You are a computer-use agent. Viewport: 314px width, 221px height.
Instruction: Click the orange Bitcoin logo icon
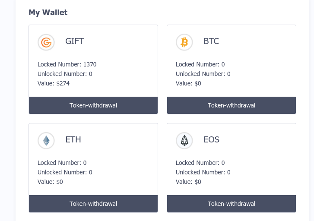(184, 42)
